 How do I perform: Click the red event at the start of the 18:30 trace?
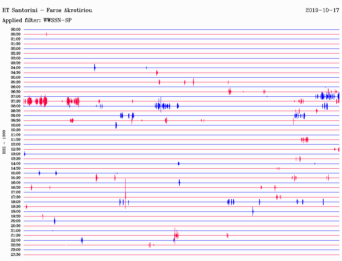(26, 206)
